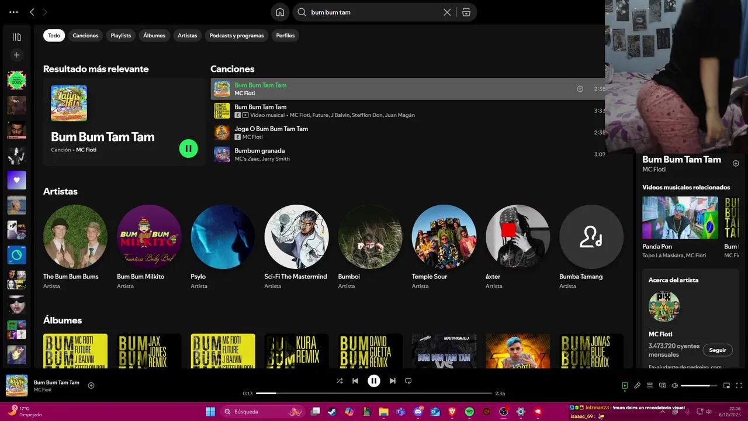Image resolution: width=748 pixels, height=421 pixels.
Task: Open now-playing album art in bottom bar
Action: tap(16, 385)
